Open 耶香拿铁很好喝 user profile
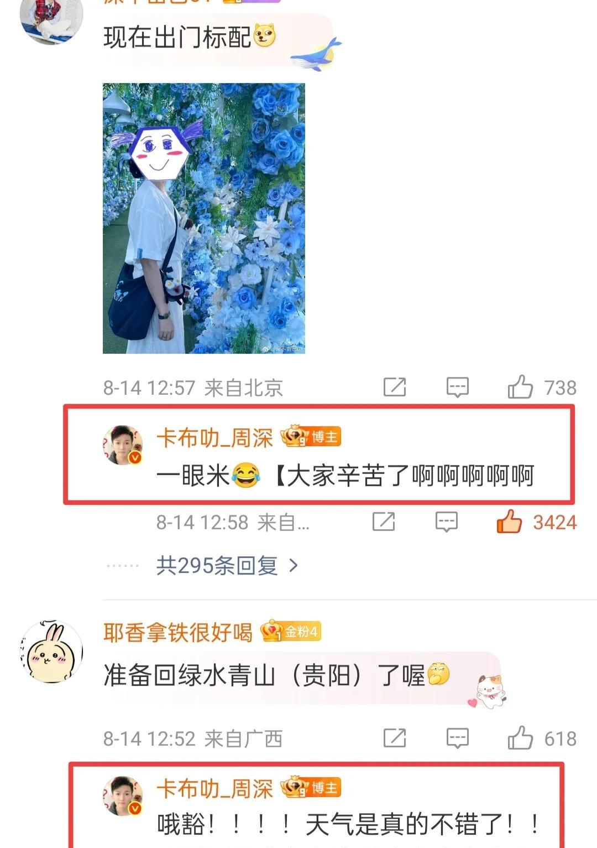The image size is (597, 848). [x=178, y=632]
